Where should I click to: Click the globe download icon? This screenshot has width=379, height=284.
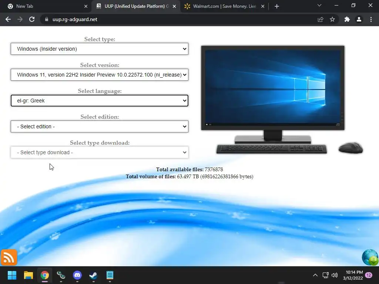click(370, 257)
